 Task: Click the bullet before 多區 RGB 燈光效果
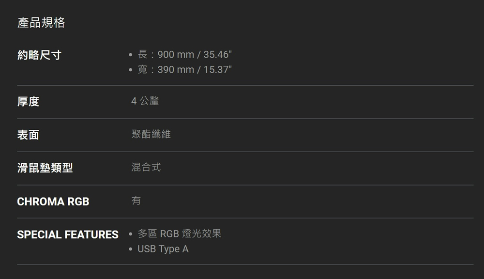[131, 234]
